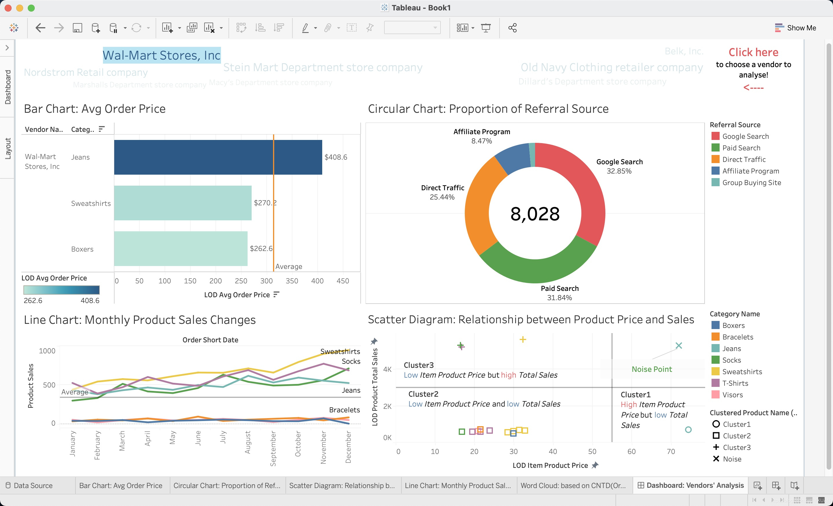The image size is (833, 506).
Task: Click the LOD Avg Order Price color gradient
Action: [x=62, y=290]
